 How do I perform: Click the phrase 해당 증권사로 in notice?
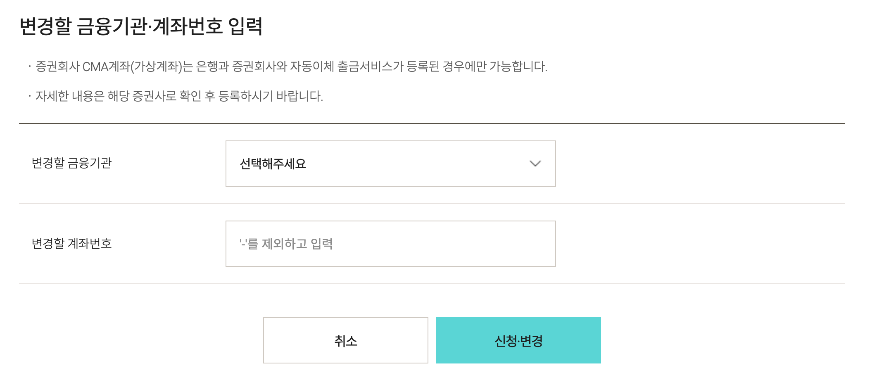click(x=142, y=96)
